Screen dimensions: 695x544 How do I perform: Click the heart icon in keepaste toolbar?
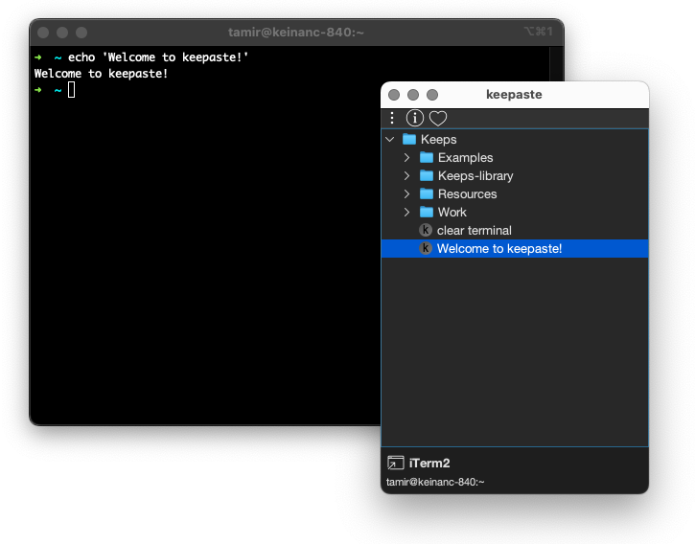coord(438,118)
